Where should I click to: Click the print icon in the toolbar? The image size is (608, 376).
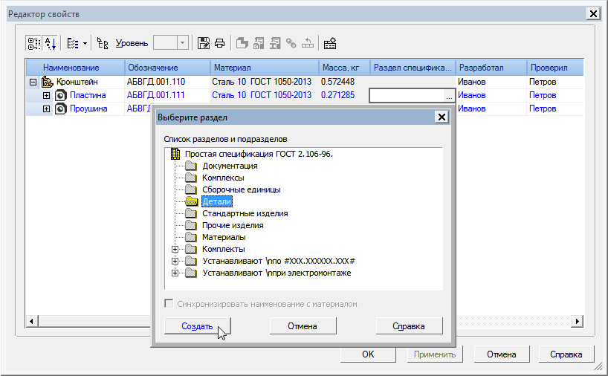point(219,43)
